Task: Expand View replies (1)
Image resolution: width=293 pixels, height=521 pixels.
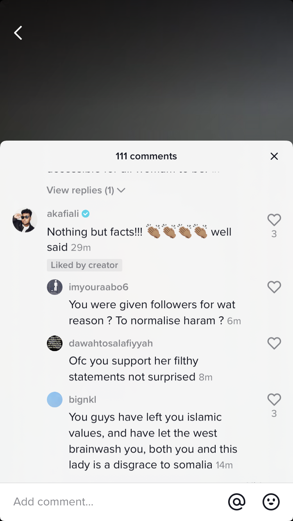Action: (x=86, y=190)
